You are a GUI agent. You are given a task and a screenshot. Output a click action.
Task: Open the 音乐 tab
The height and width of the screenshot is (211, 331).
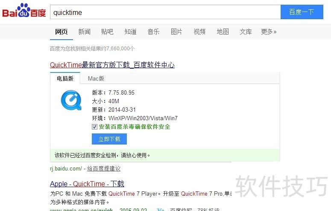tap(153, 32)
